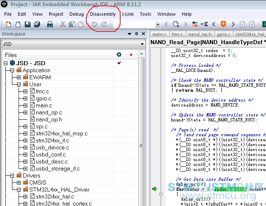Collapse the Drivers folder

tap(12, 175)
